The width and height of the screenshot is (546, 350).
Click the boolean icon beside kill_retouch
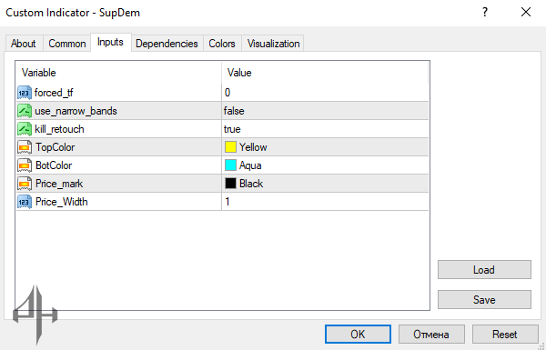24,129
